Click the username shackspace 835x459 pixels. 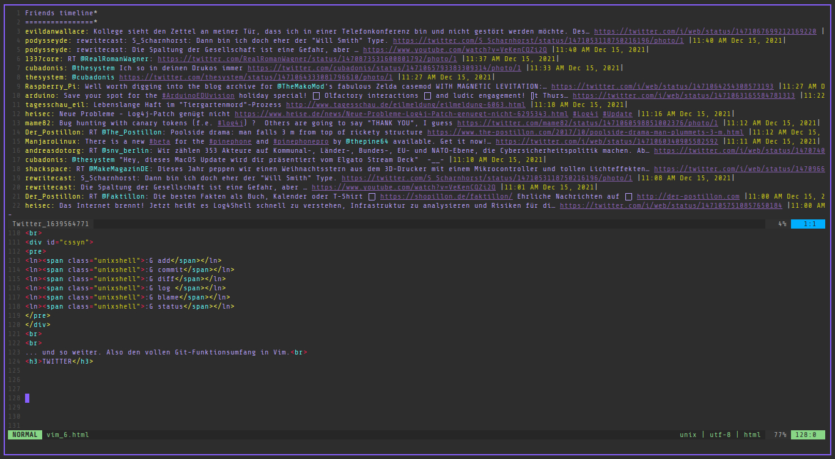point(46,169)
